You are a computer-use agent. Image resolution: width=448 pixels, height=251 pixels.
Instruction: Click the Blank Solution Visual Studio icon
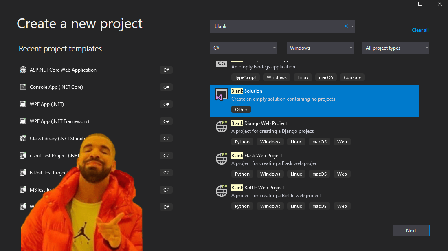tap(222, 95)
